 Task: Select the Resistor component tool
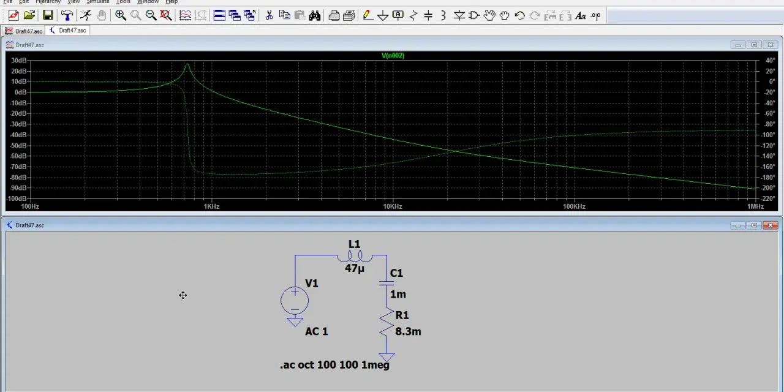tap(413, 15)
